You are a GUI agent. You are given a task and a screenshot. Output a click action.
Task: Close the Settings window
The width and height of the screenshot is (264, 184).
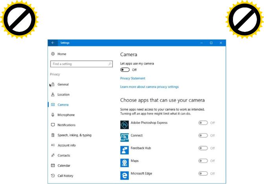tap(221, 43)
